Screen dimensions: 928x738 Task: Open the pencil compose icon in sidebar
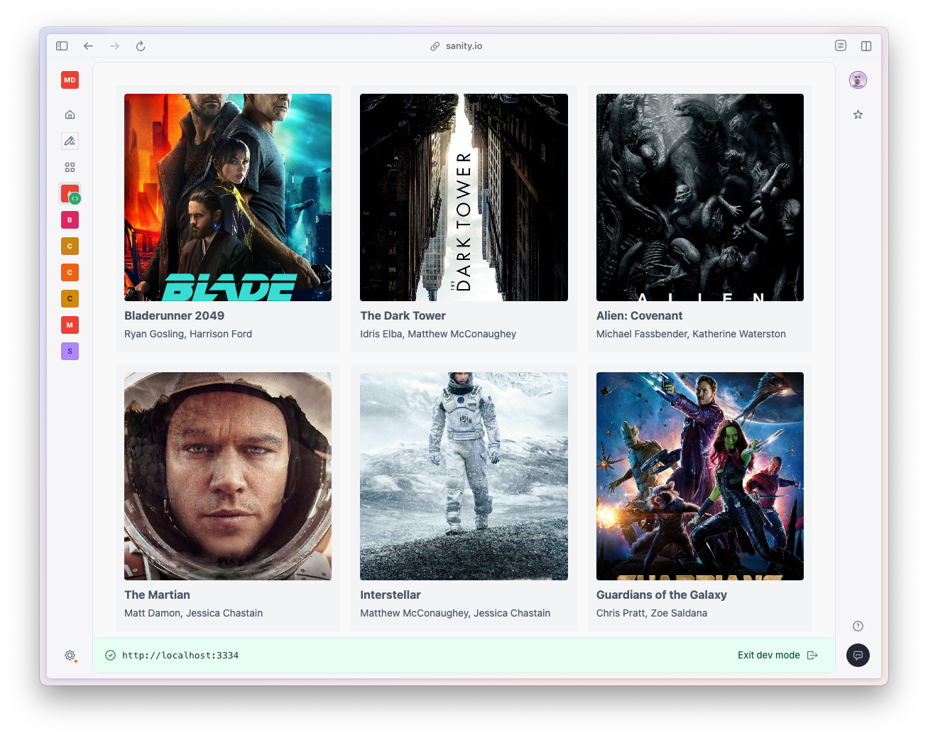(x=70, y=141)
